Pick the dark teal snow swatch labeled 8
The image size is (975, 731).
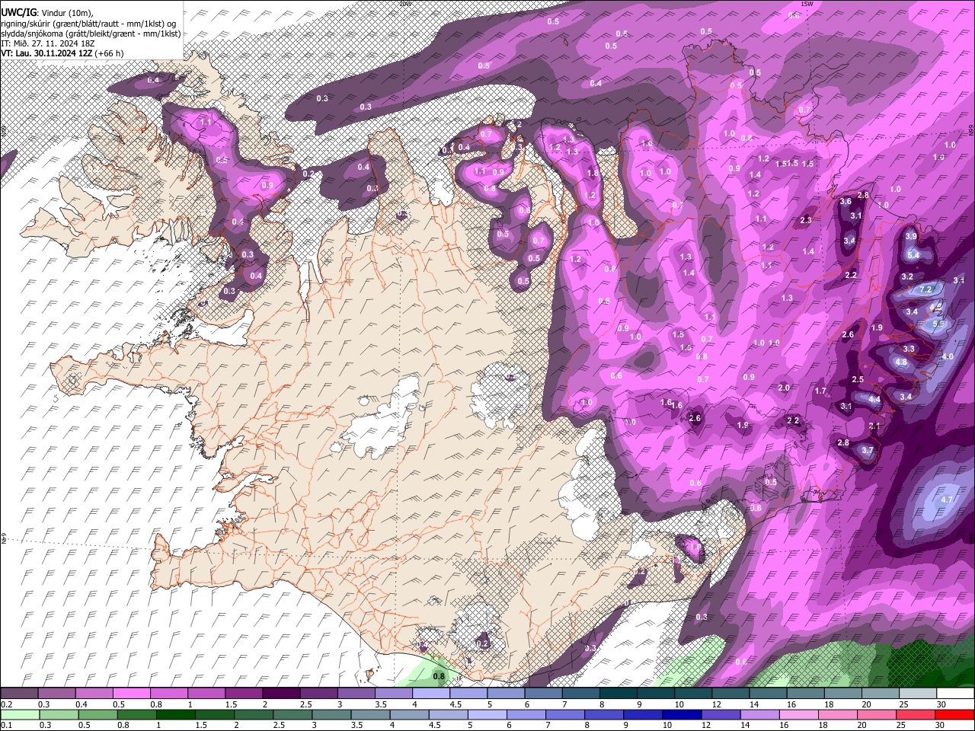click(x=618, y=694)
